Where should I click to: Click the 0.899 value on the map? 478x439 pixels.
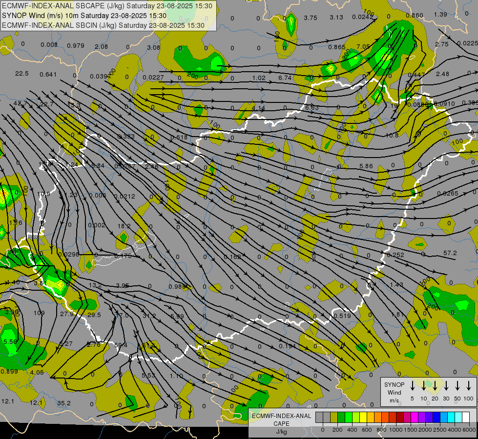[9, 371]
